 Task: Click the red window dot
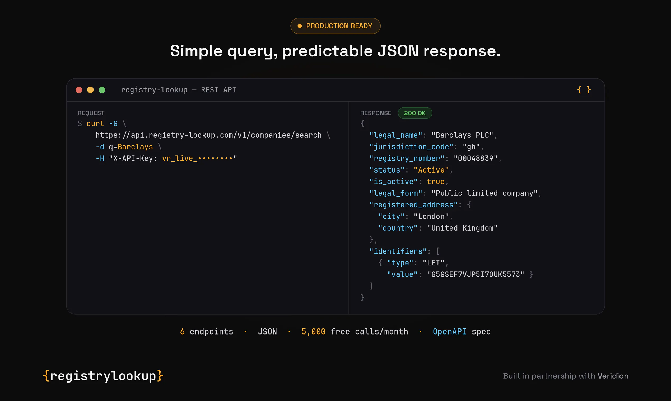79,90
